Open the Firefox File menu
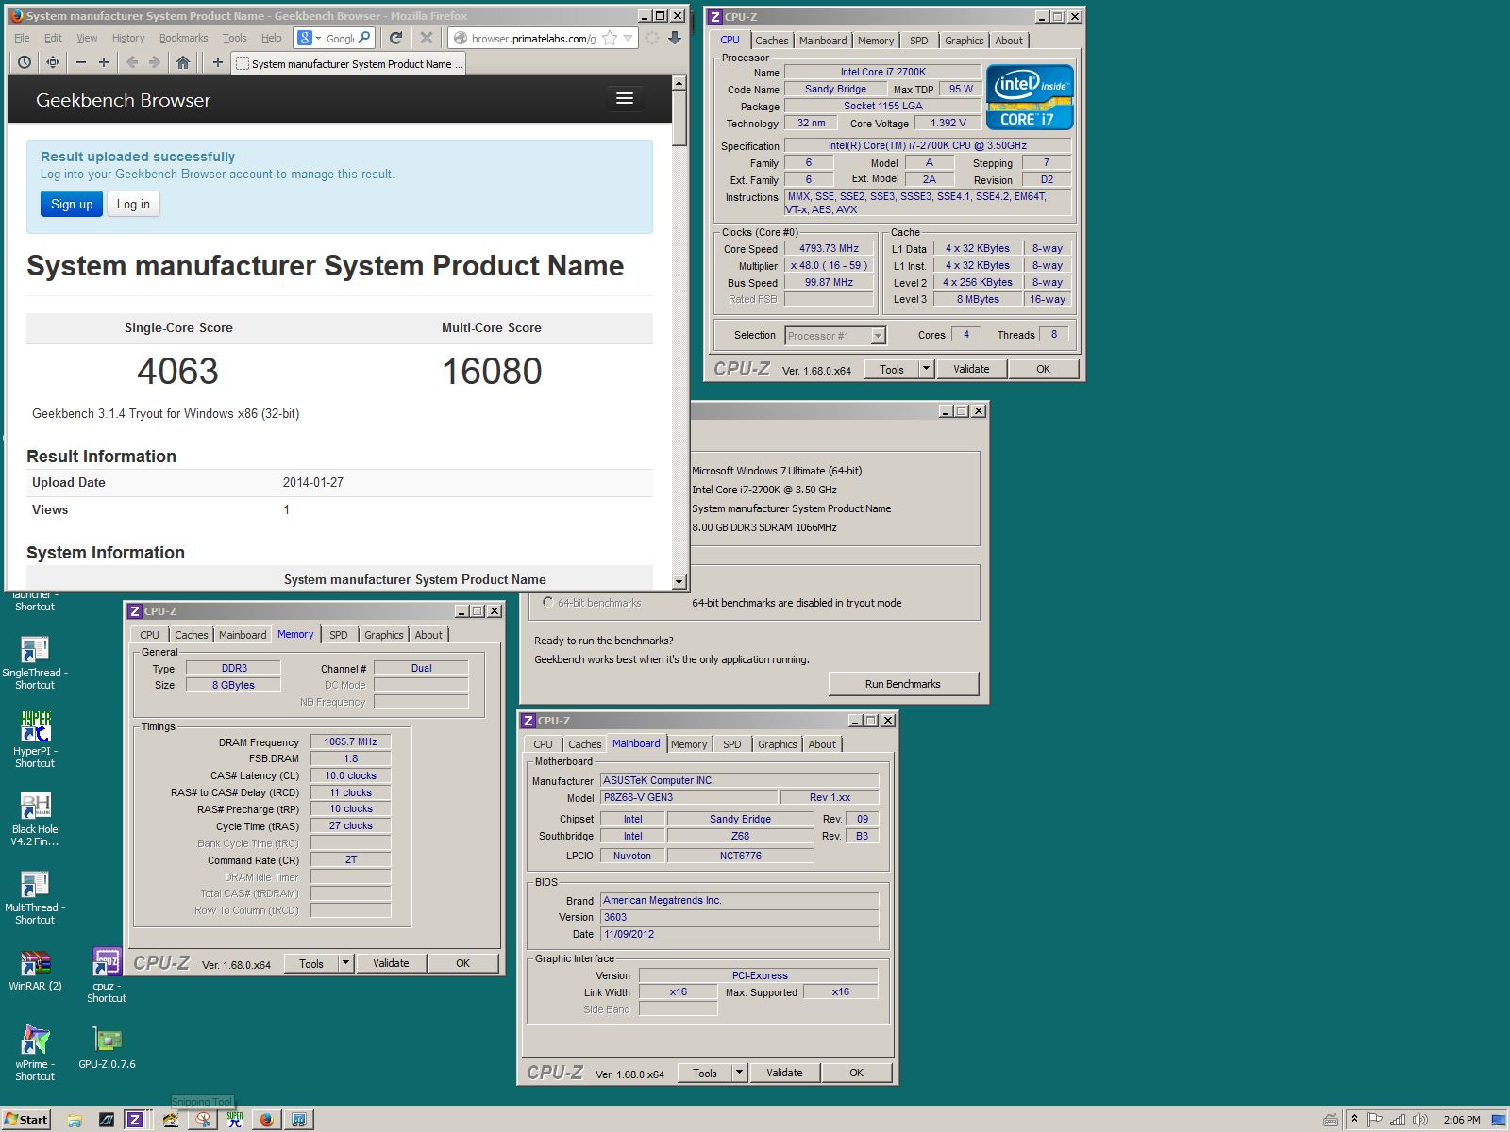Image resolution: width=1510 pixels, height=1132 pixels. (22, 38)
